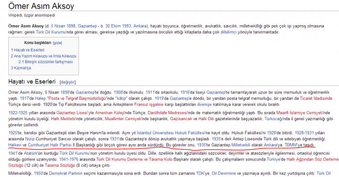Follow the 'direnişe' link

coord(204,105)
